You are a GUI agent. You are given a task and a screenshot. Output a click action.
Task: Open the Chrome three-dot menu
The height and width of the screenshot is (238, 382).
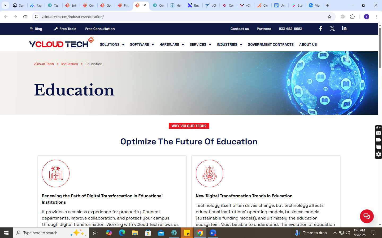click(376, 17)
